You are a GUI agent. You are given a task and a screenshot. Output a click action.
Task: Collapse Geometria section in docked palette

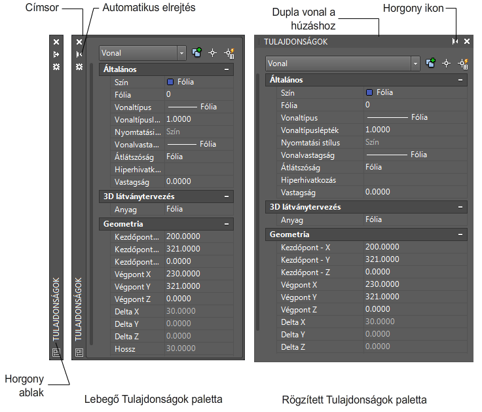pyautogui.click(x=460, y=234)
